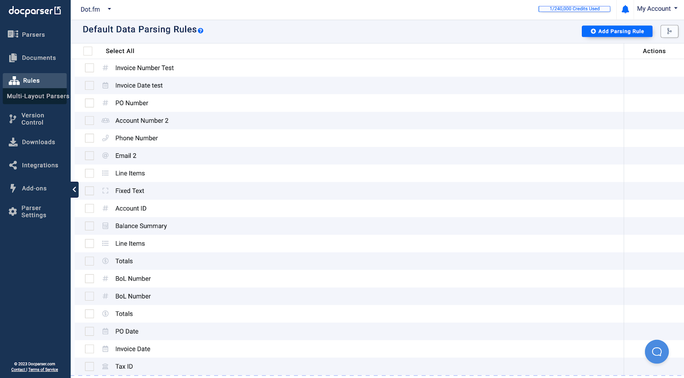Open the Integrations share icon
684x378 pixels.
click(x=13, y=165)
